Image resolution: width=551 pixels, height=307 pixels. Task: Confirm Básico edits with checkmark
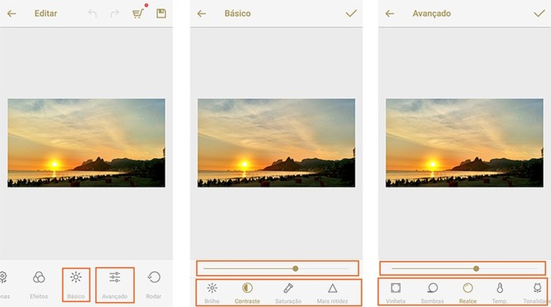351,13
